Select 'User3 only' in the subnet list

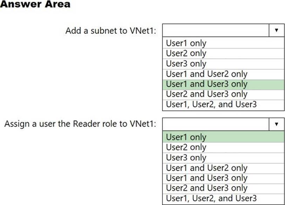[x=223, y=64]
